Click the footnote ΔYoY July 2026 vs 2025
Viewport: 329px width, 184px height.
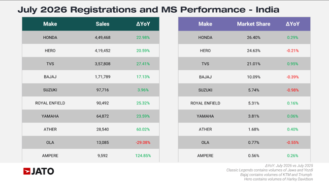click(x=289, y=166)
